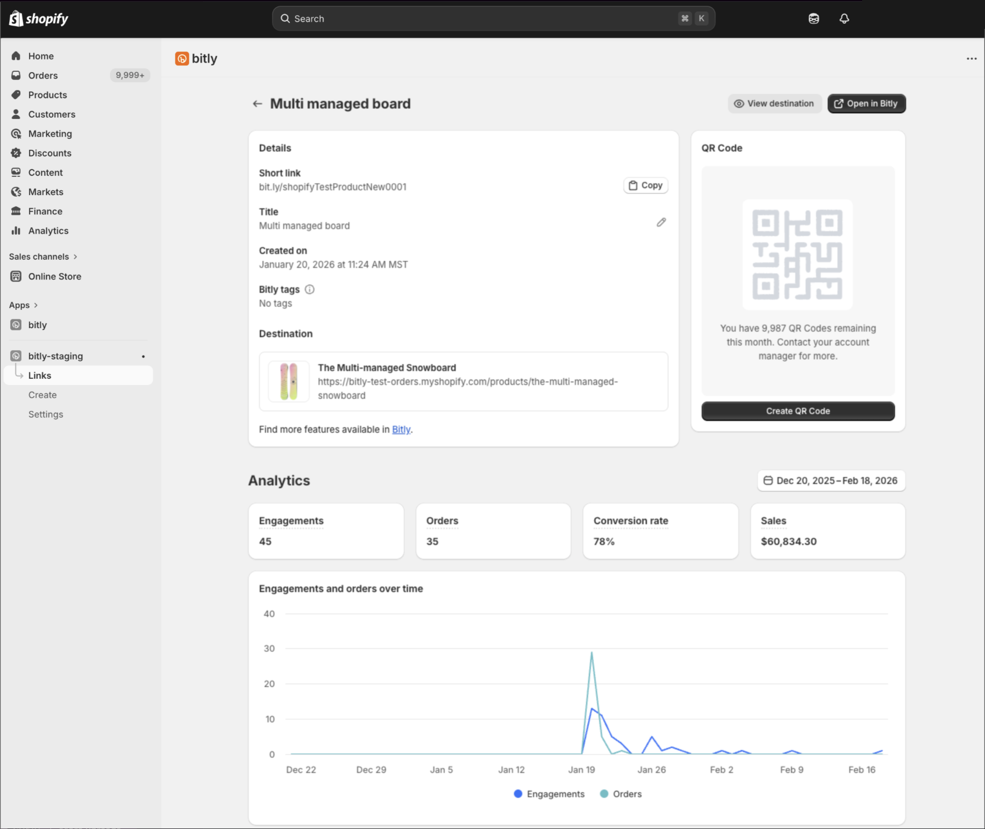Open the Links page under bitly-staging
The height and width of the screenshot is (829, 985).
(x=78, y=375)
